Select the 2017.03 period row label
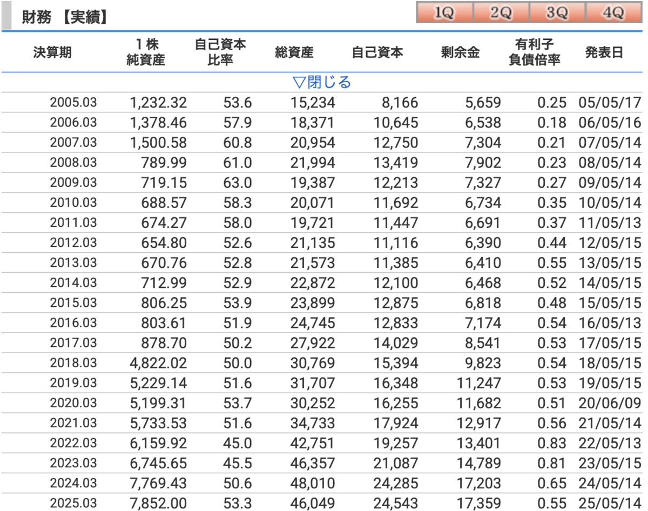The image size is (648, 511). (x=73, y=342)
